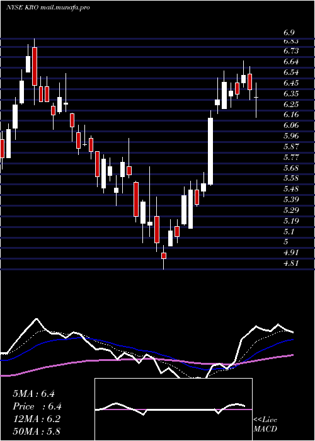Screen dimensions: 315x441
Task: Select the 6.16 price axis label
Action: [291, 115]
